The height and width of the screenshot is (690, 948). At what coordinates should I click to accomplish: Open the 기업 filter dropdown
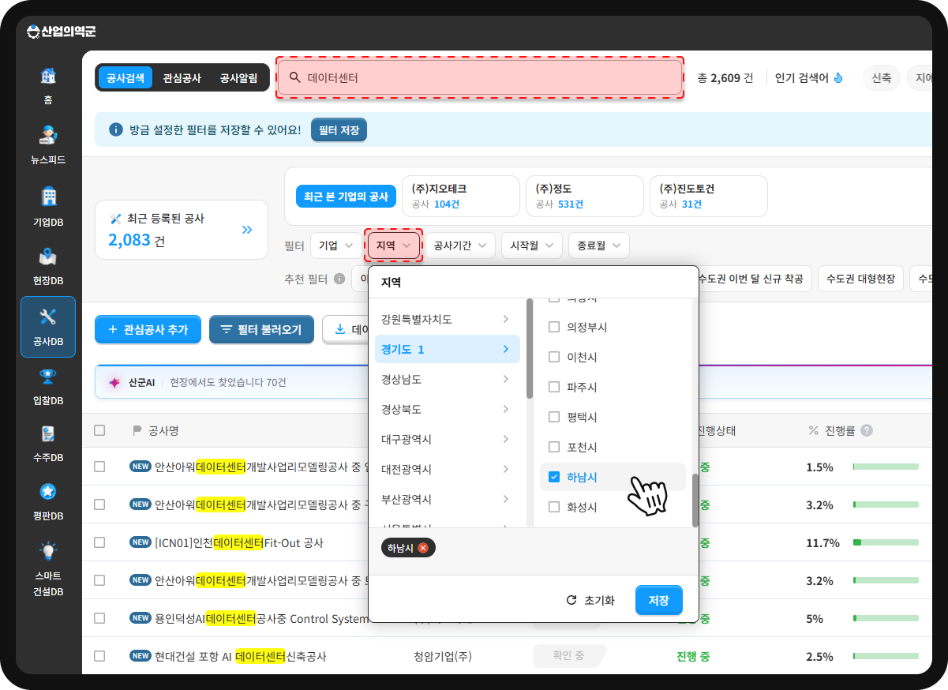[x=335, y=246]
